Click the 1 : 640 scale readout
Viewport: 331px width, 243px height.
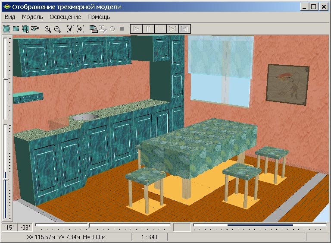149,237
